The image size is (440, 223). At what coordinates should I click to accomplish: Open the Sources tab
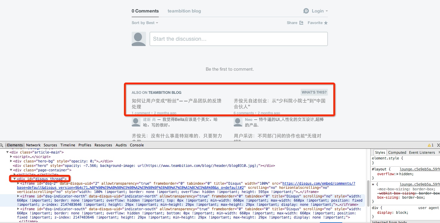click(50, 145)
